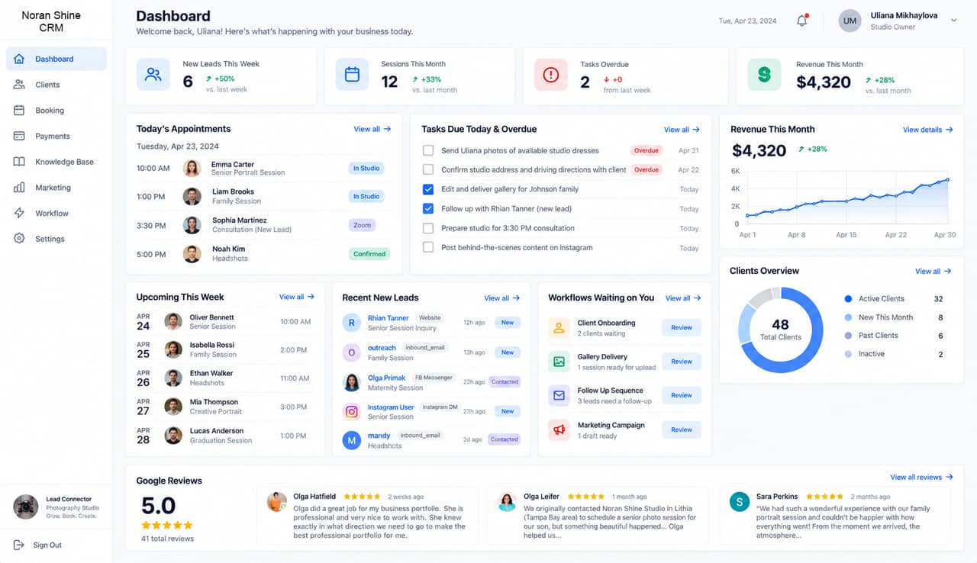The width and height of the screenshot is (977, 563).
Task: Click the Workflow lightning bolt icon
Action: [19, 214]
